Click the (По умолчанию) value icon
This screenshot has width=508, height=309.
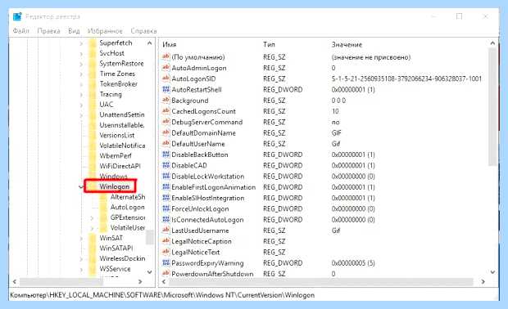click(166, 56)
